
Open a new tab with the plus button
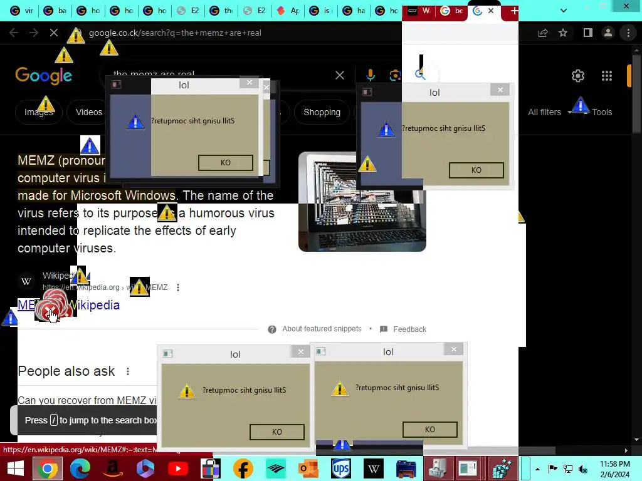[x=514, y=11]
